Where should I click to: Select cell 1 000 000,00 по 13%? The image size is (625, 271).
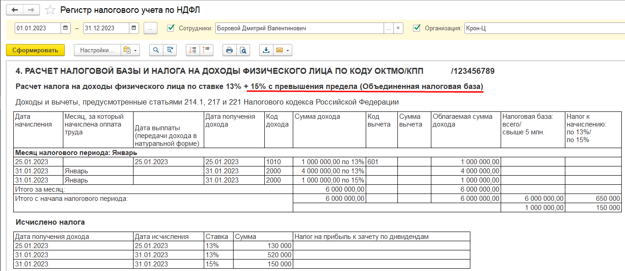tap(329, 162)
